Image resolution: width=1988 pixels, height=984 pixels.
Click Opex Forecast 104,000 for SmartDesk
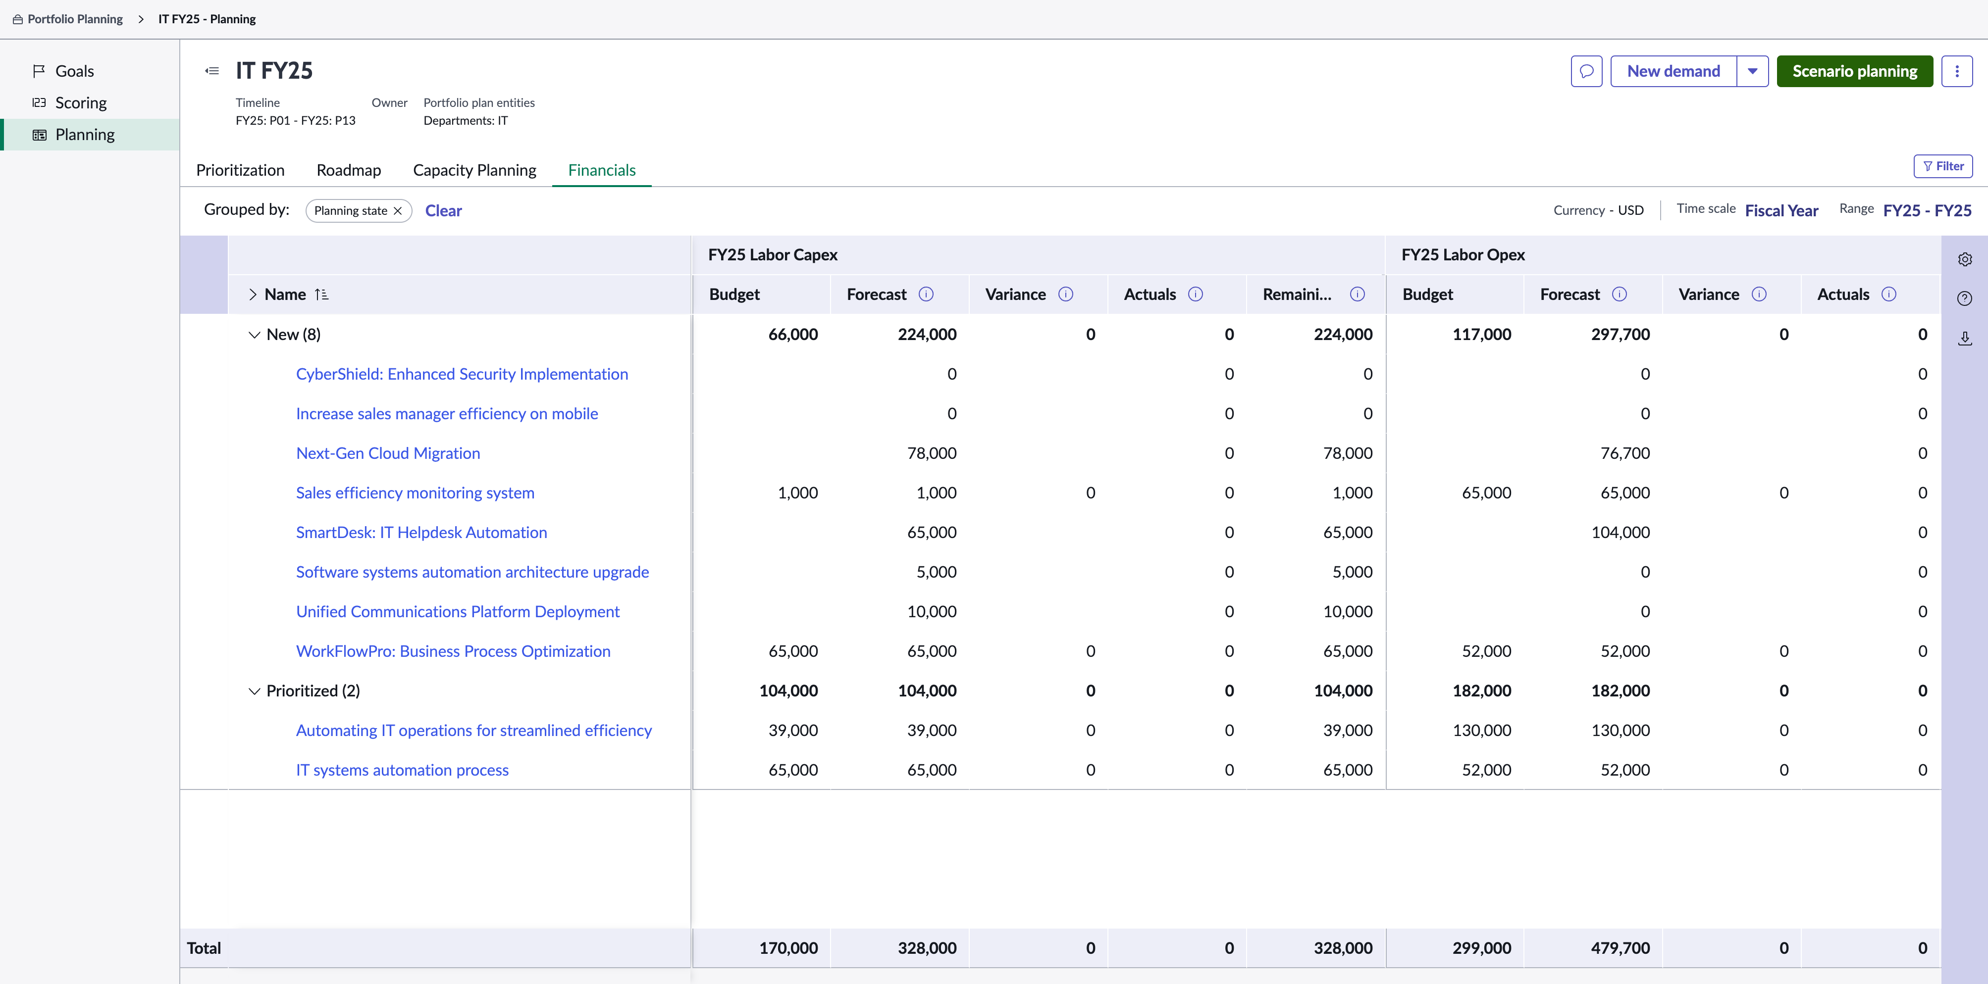tap(1620, 533)
